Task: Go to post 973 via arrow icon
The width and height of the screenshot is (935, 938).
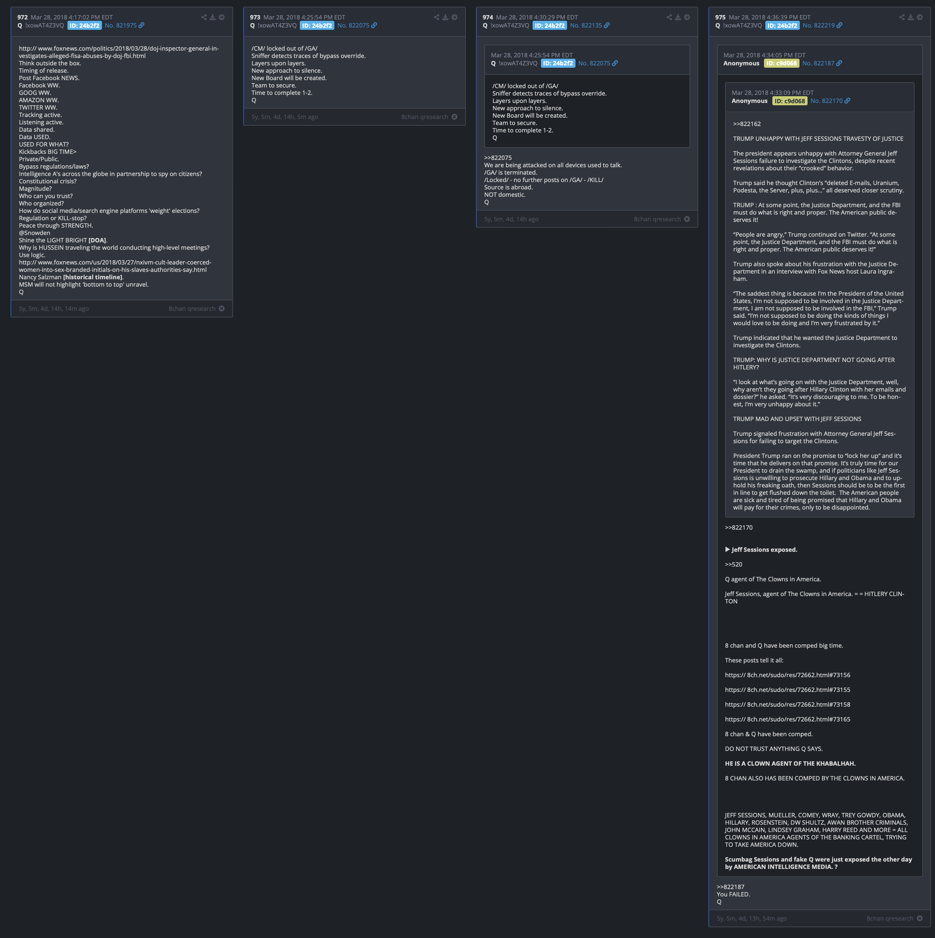Action: [x=454, y=17]
